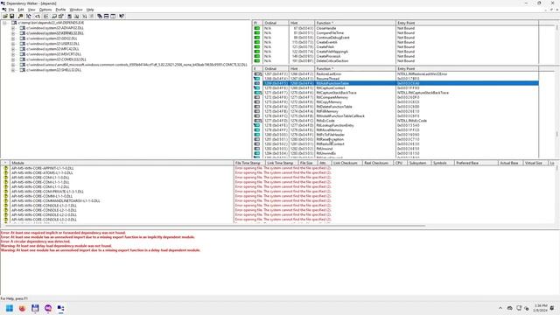Image resolution: width=560 pixels, height=315 pixels.
Task: Click warning icon of API-MS-WIN-CORE-ATOMS-L1-1-0.DLL
Action: click(6, 172)
